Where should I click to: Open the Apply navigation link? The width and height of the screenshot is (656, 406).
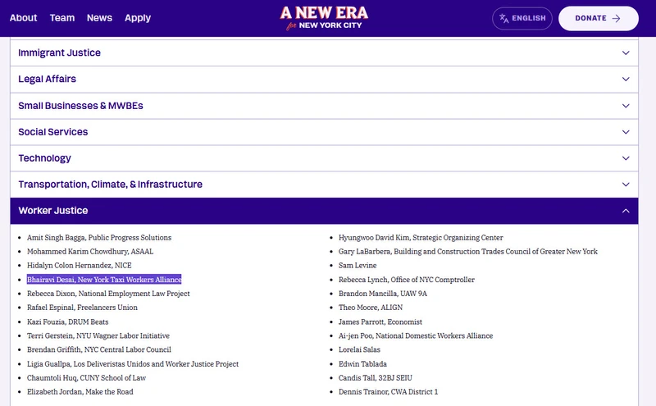tap(138, 18)
